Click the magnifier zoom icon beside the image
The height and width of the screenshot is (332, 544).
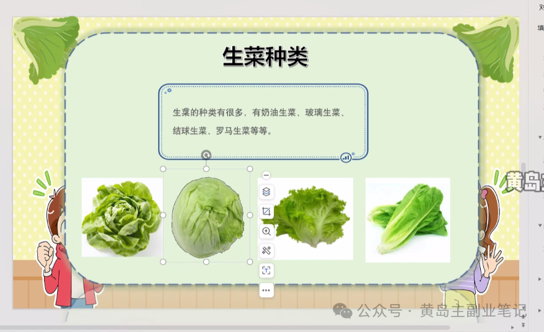[266, 231]
